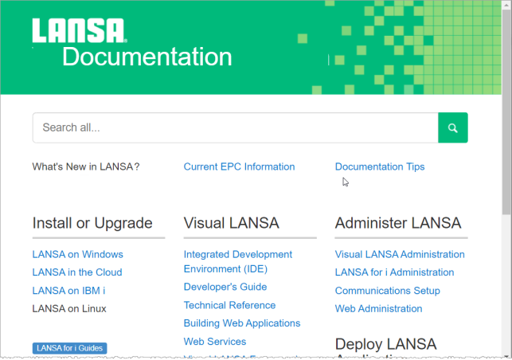Click the vertical page scrollbar
Screen dimensions: 512x360
506,159
